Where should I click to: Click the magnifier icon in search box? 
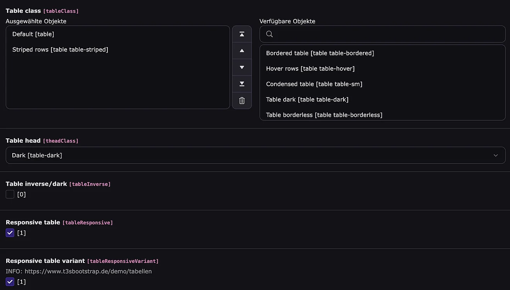(x=270, y=34)
